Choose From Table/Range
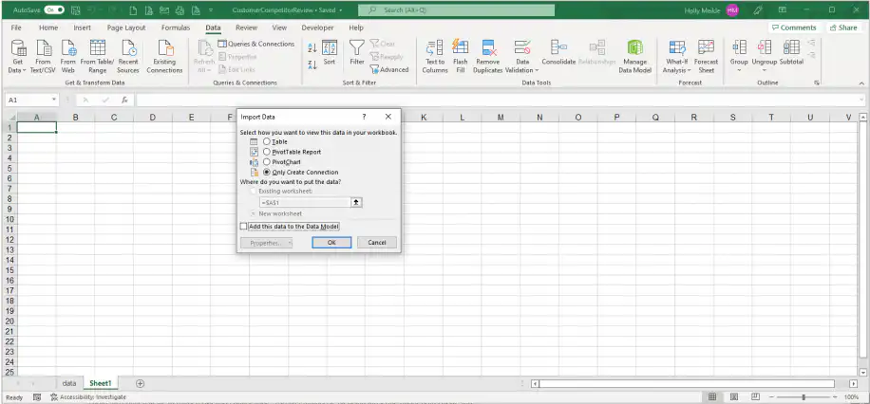This screenshot has height=404, width=870. (x=97, y=57)
